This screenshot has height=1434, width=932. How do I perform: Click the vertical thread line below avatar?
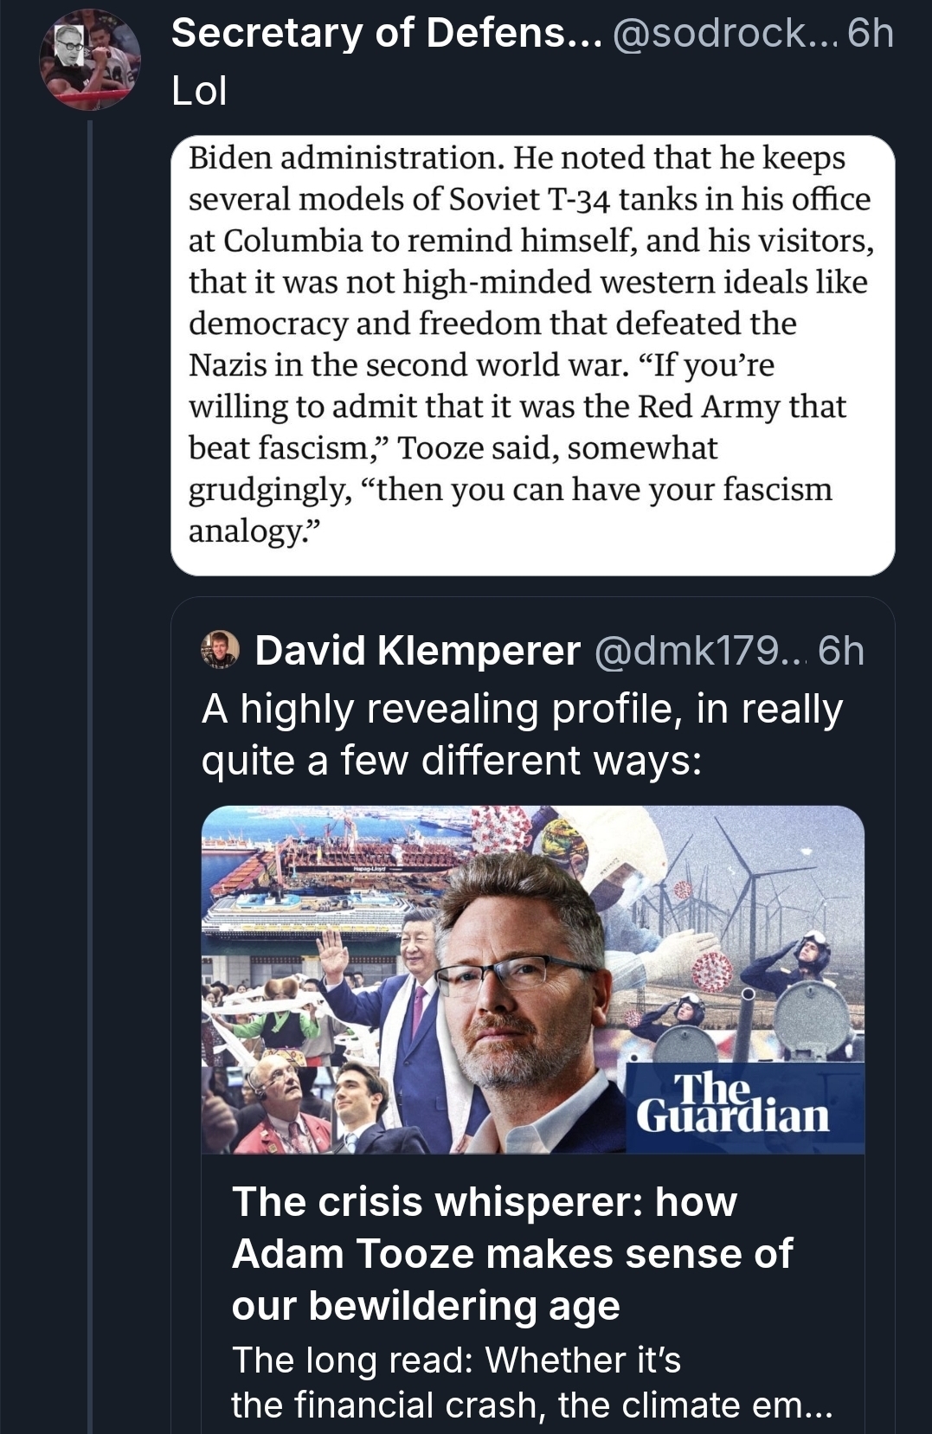pos(90,779)
